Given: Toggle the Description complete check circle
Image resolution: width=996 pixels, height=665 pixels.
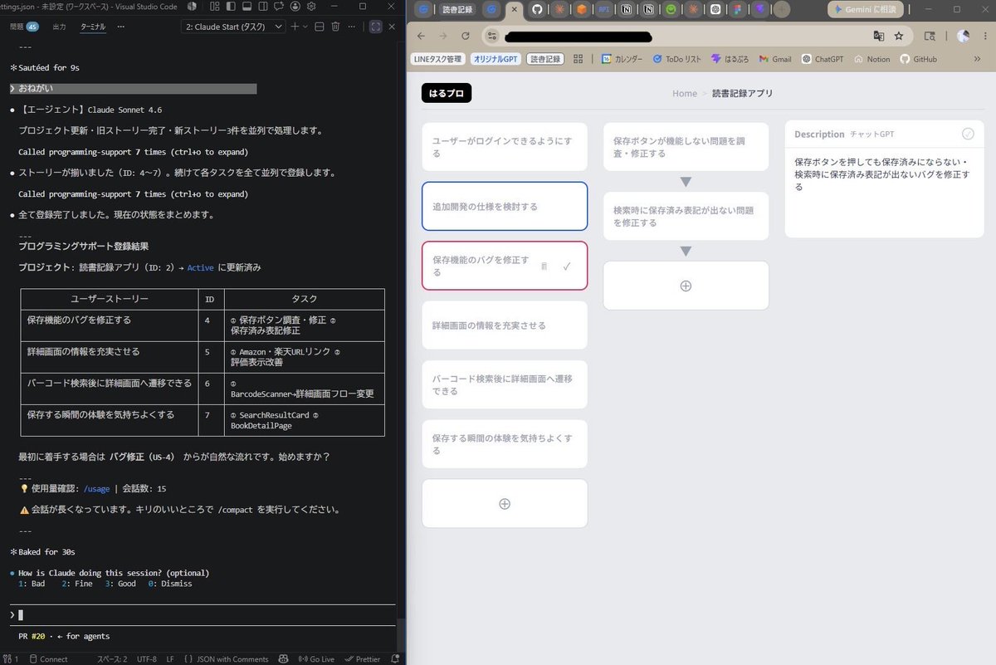Looking at the screenshot, I should 968,134.
